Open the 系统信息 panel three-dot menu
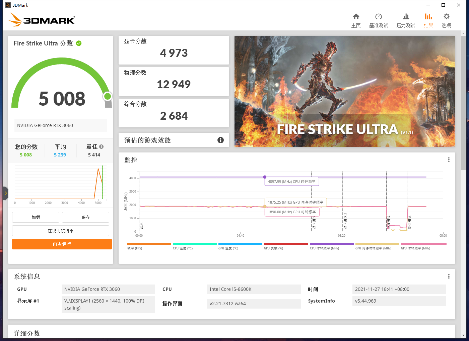 coord(449,276)
